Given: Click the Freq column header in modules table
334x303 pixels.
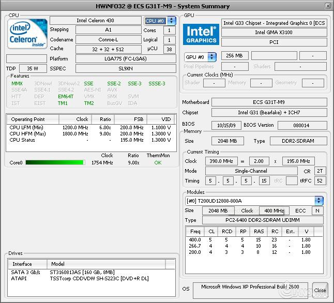Looking at the screenshot, I should [x=195, y=232].
